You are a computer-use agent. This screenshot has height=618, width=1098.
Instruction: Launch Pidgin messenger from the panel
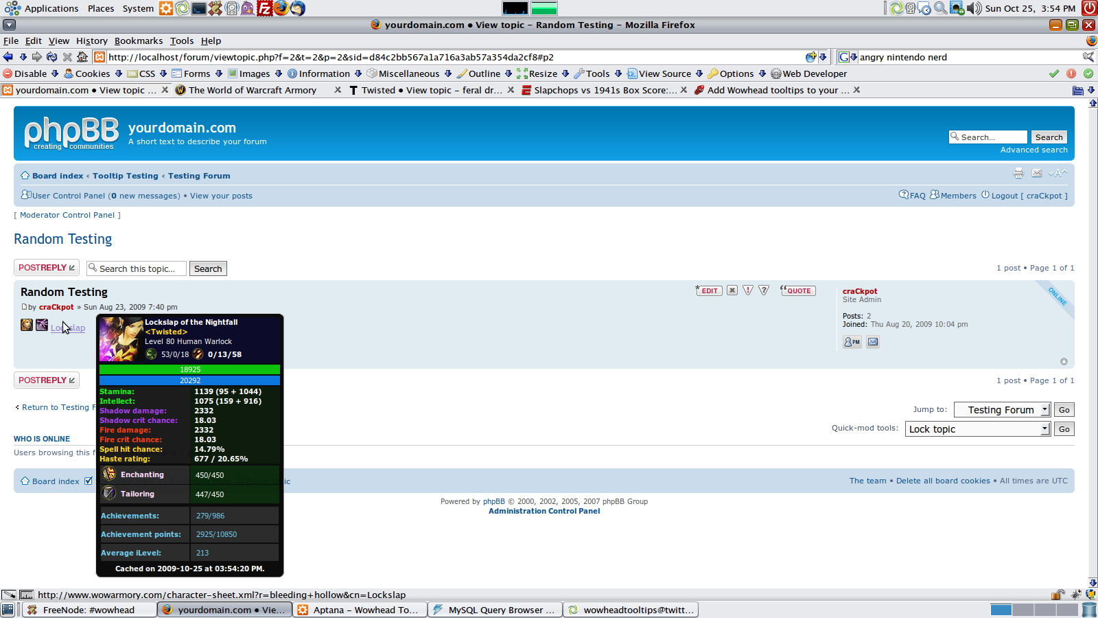point(248,8)
